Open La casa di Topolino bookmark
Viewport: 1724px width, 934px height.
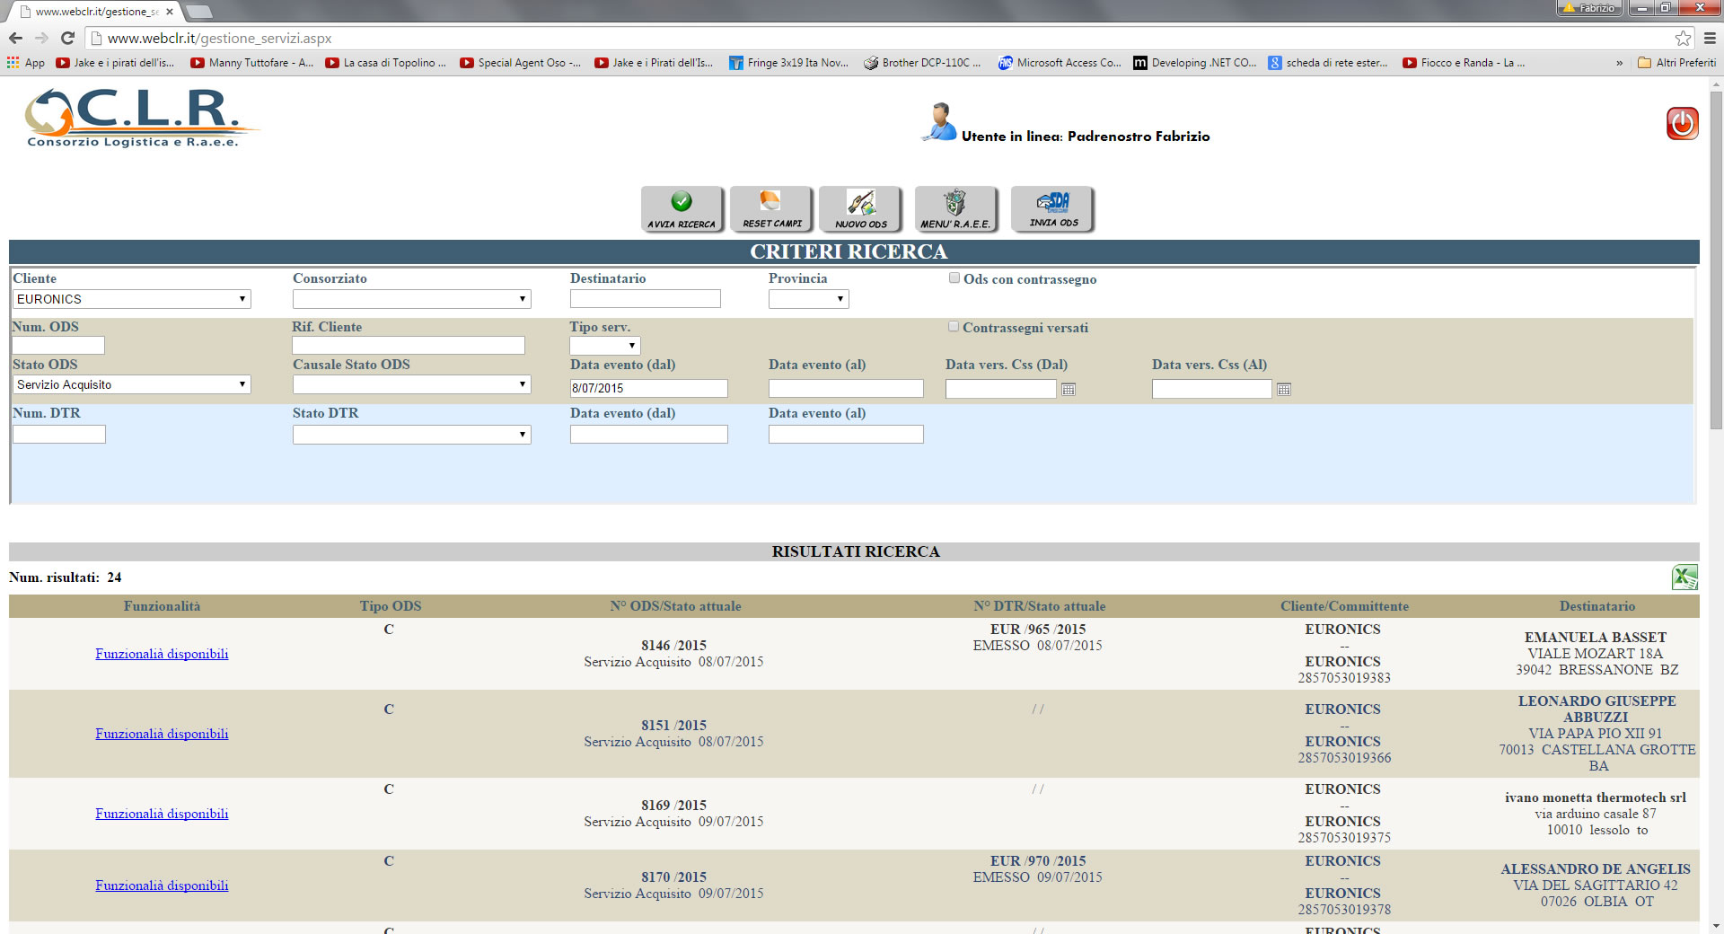[x=386, y=63]
